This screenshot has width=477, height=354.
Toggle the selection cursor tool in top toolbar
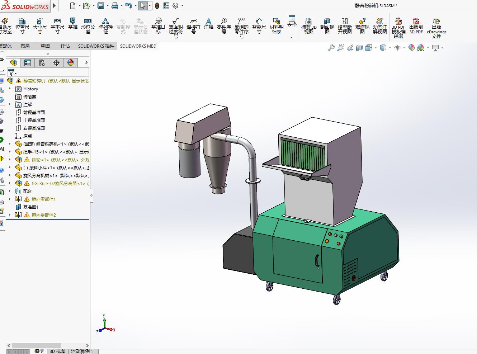click(x=143, y=6)
